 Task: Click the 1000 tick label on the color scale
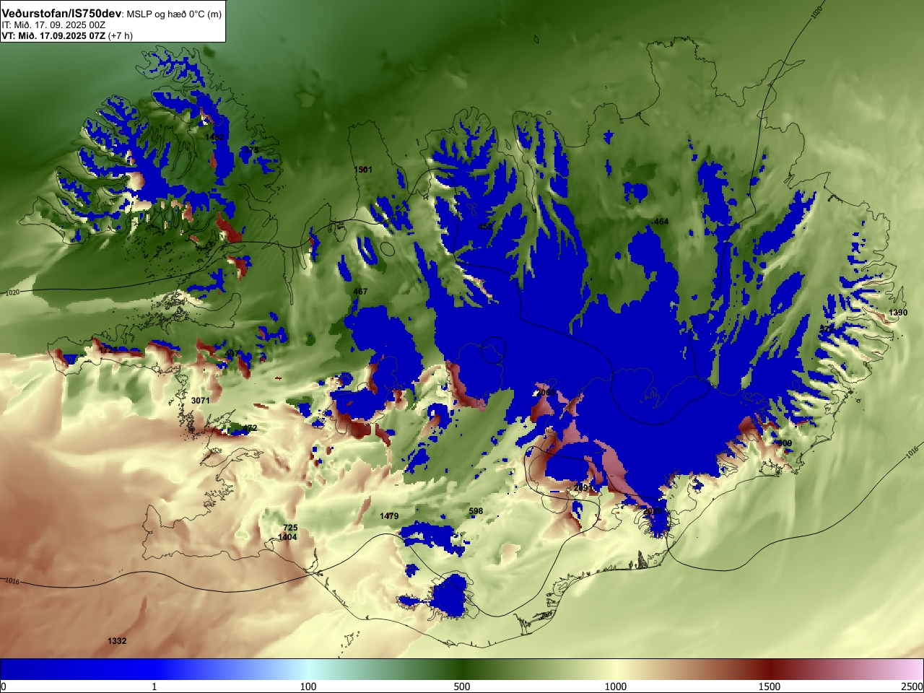click(616, 687)
